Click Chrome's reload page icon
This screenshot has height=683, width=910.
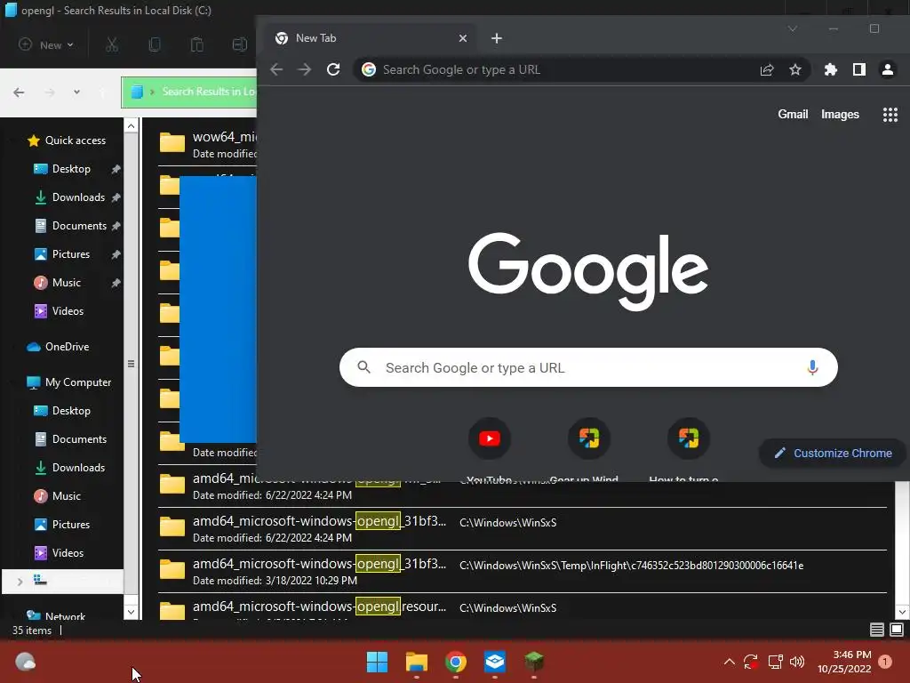coord(333,69)
